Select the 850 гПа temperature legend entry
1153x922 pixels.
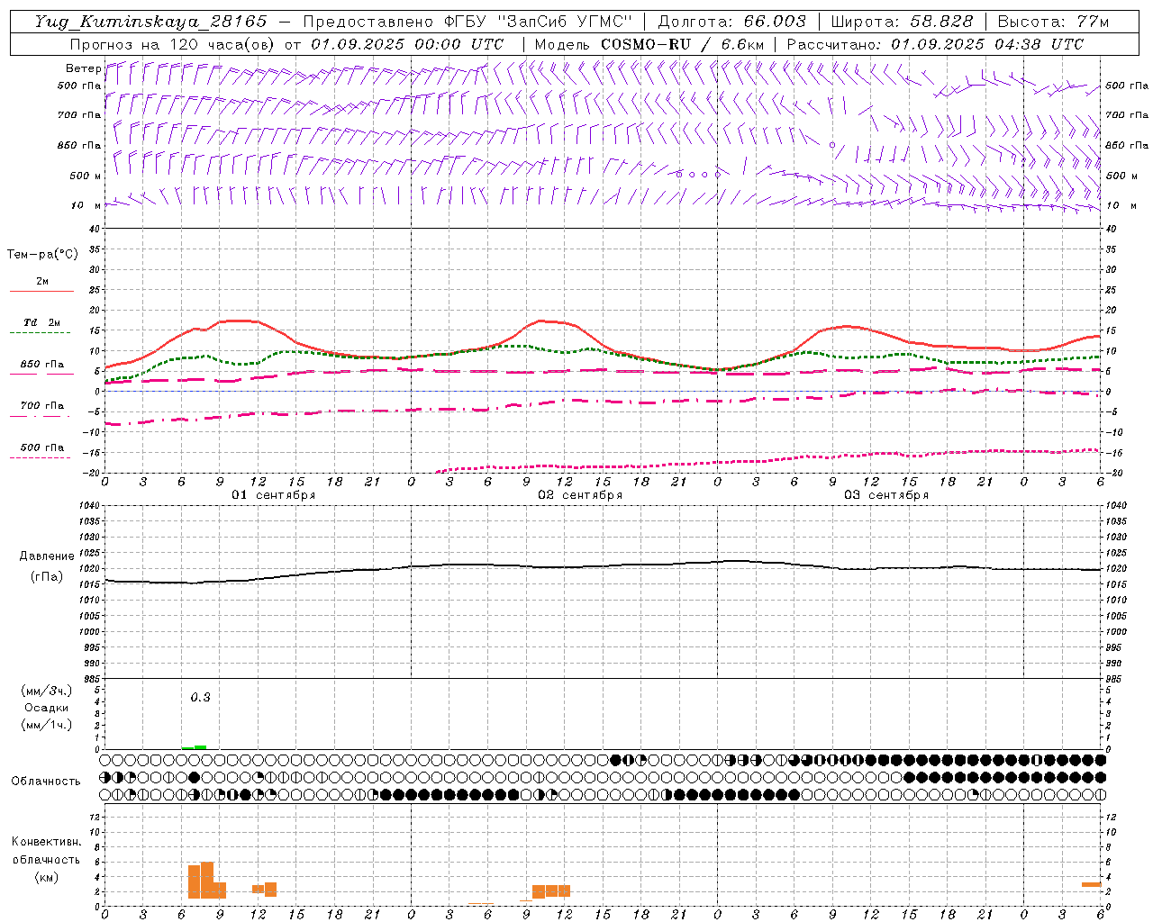41,365
